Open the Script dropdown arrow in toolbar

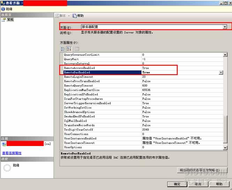[x=69, y=16]
